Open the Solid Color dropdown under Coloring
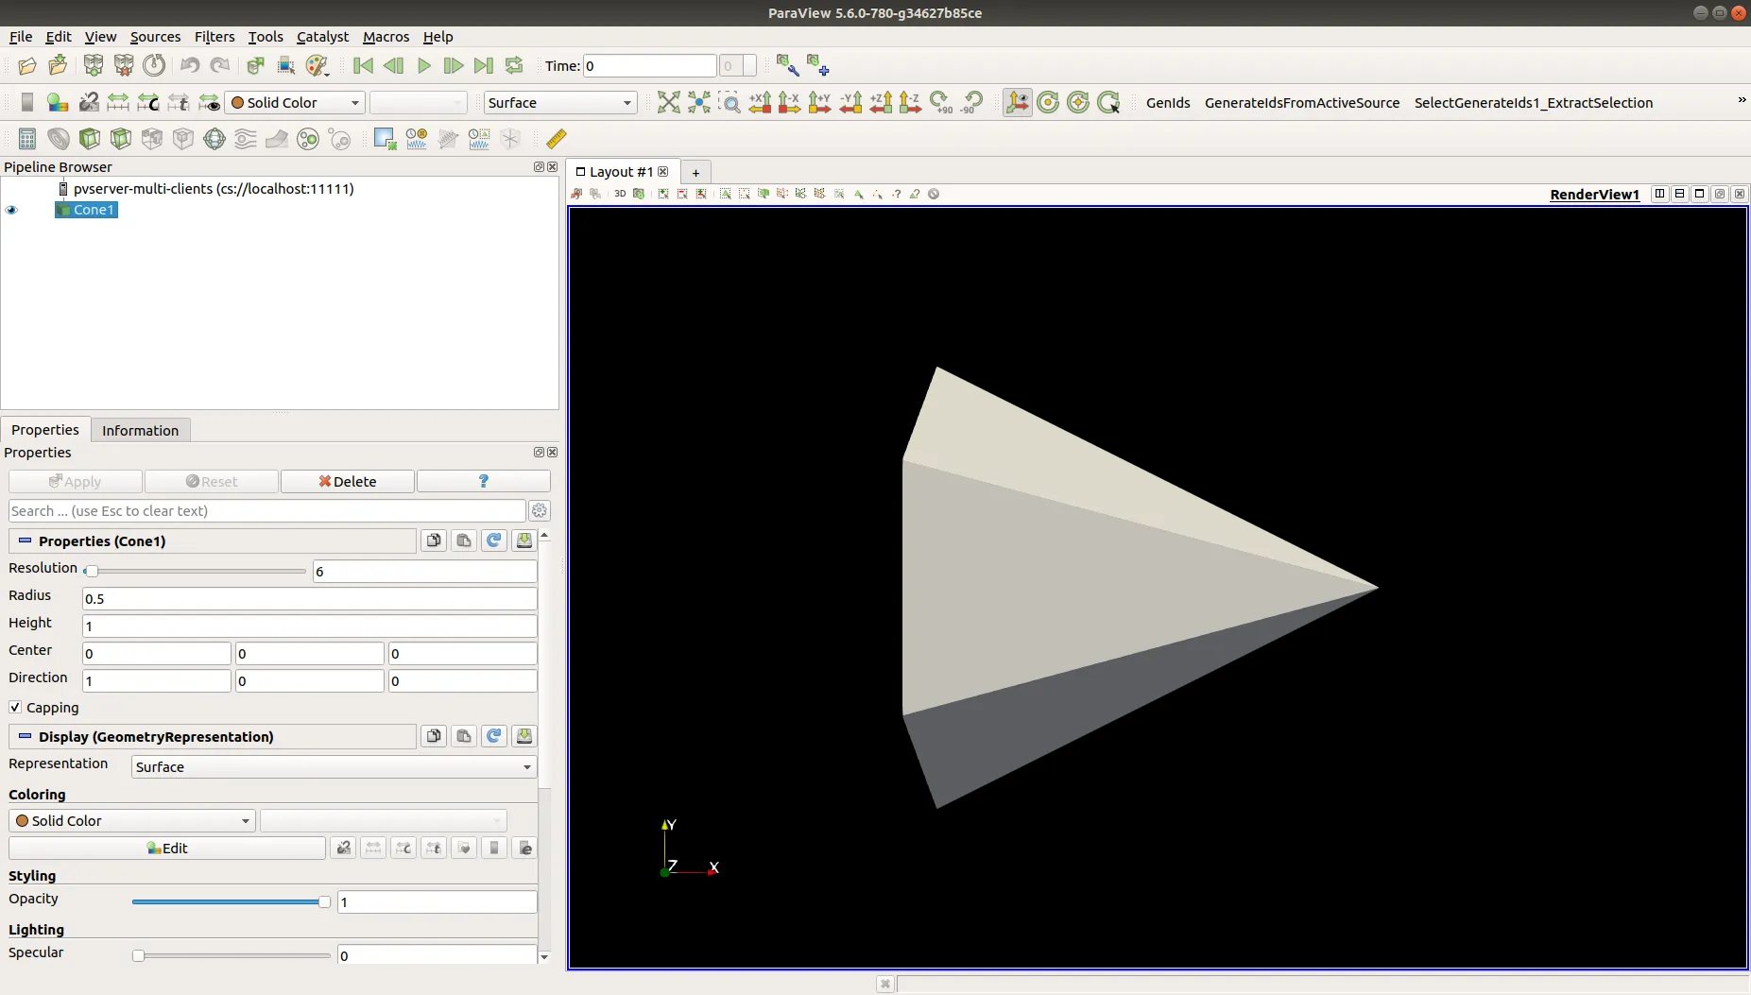This screenshot has height=995, width=1751. pos(132,821)
